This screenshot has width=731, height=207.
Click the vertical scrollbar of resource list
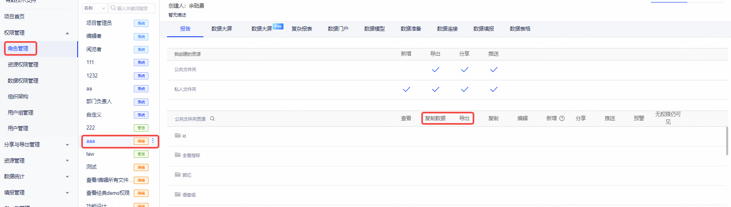tap(727, 141)
